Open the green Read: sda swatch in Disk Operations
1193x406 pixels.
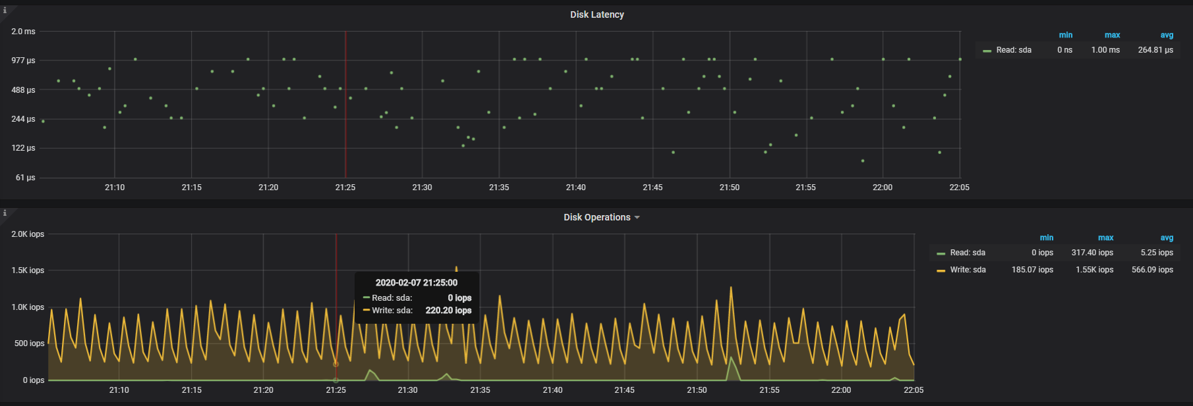pos(941,253)
